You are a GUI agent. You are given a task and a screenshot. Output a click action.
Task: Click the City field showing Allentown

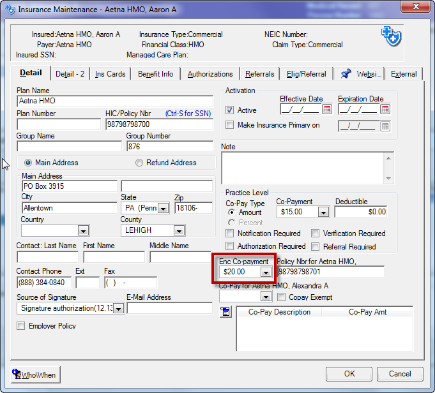[70, 208]
